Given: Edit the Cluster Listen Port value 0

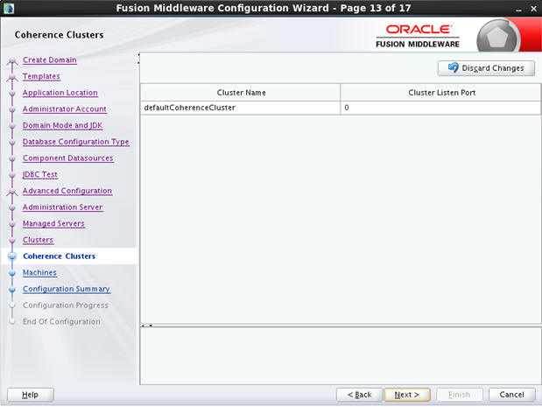Looking at the screenshot, I should coord(440,108).
